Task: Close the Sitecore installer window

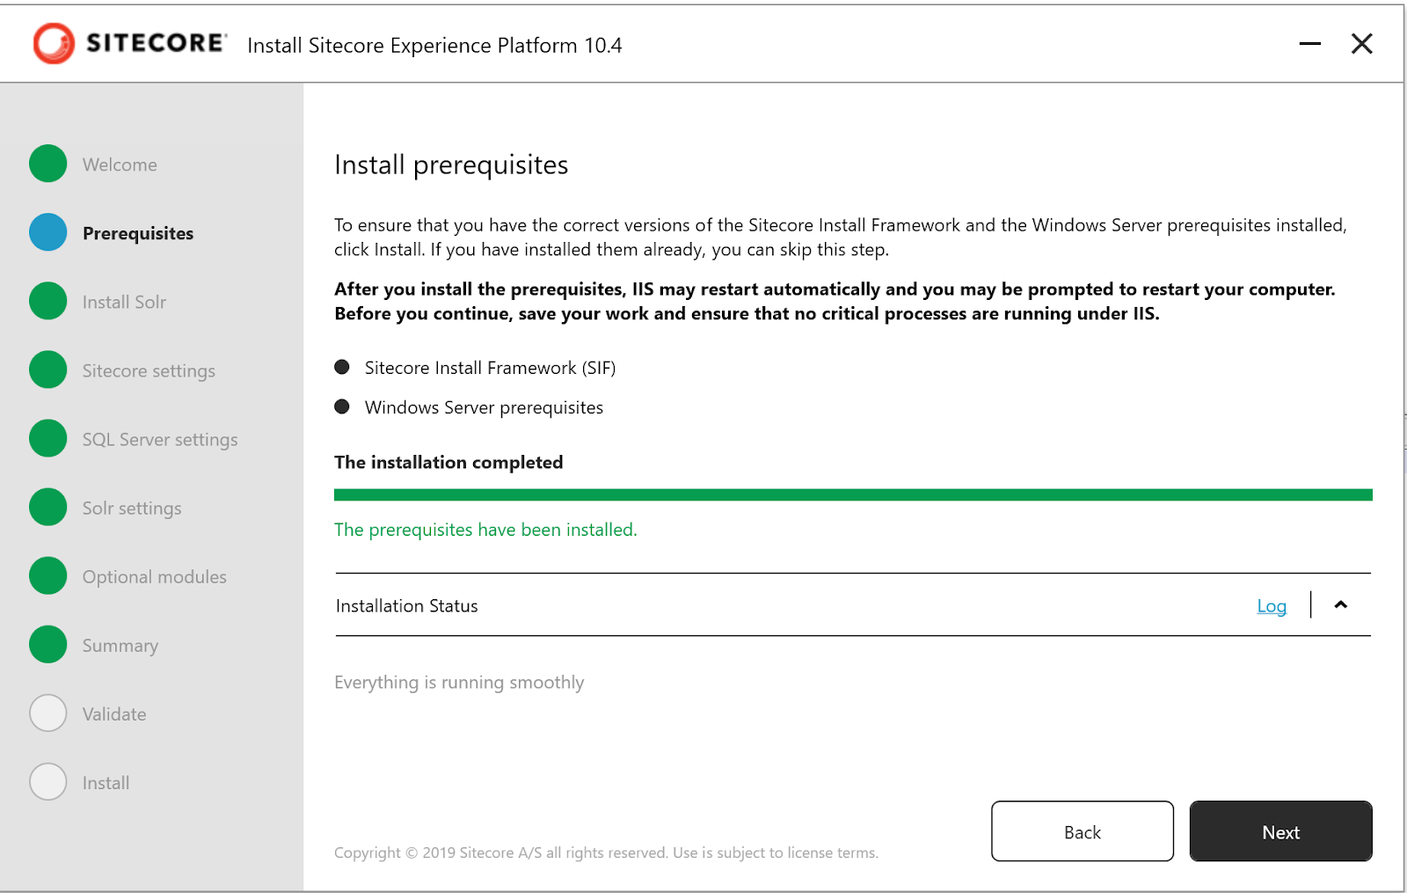Action: click(x=1362, y=43)
